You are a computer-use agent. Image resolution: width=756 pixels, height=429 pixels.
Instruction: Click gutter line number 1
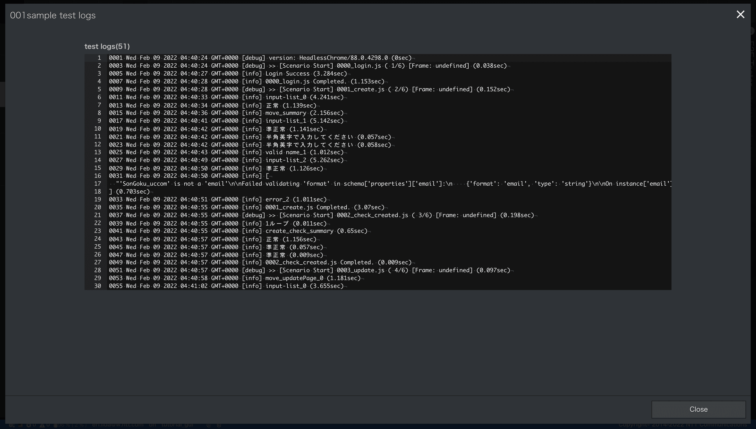coord(99,58)
